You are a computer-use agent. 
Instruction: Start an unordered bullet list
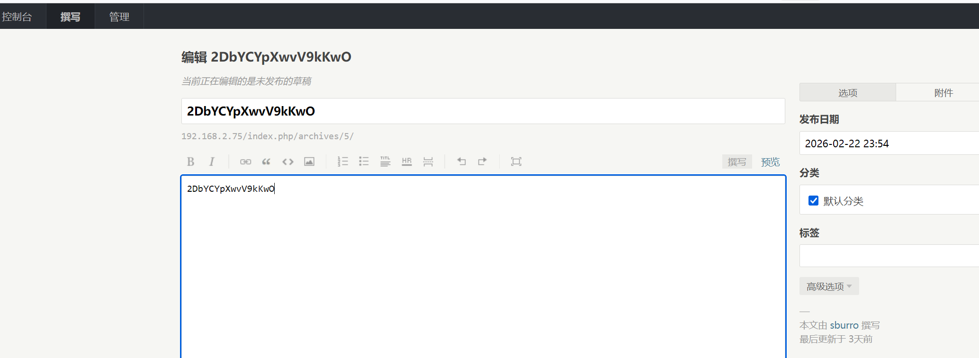[x=364, y=162]
